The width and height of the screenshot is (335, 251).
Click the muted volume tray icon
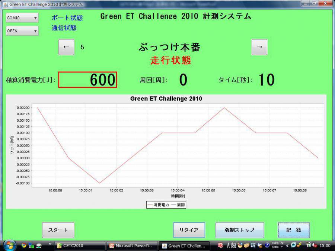coord(315,245)
